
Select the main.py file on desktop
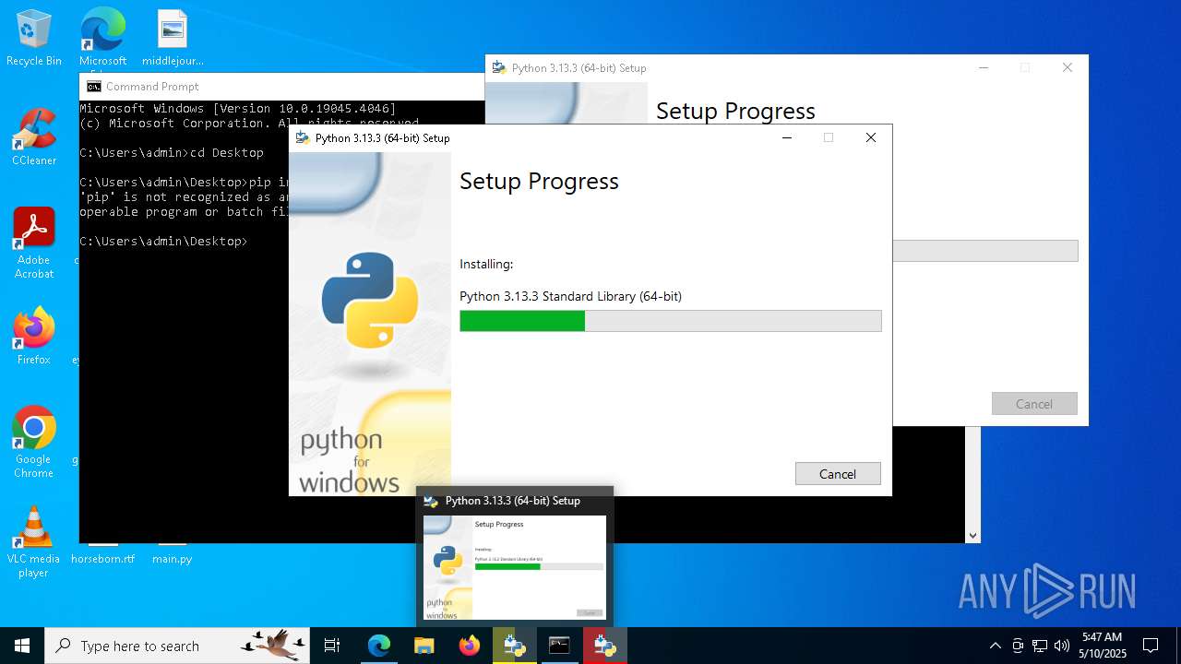tap(173, 559)
